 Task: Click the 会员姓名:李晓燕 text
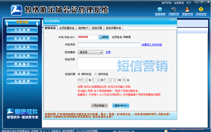tap(121, 37)
